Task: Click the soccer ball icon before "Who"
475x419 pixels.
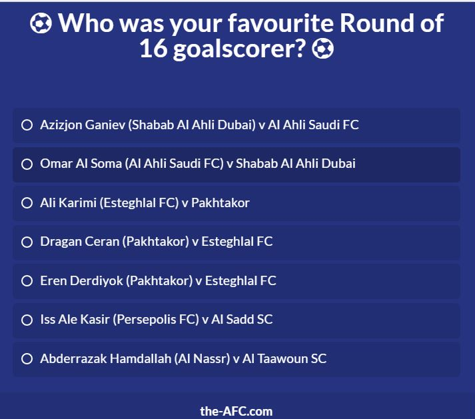Action: (41, 23)
